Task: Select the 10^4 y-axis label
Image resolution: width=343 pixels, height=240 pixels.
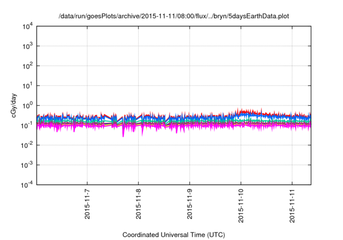Action: tap(28, 26)
